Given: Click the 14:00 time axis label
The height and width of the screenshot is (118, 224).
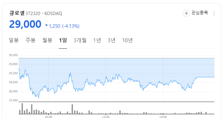Looking at the screenshot, I should pos(163,117).
